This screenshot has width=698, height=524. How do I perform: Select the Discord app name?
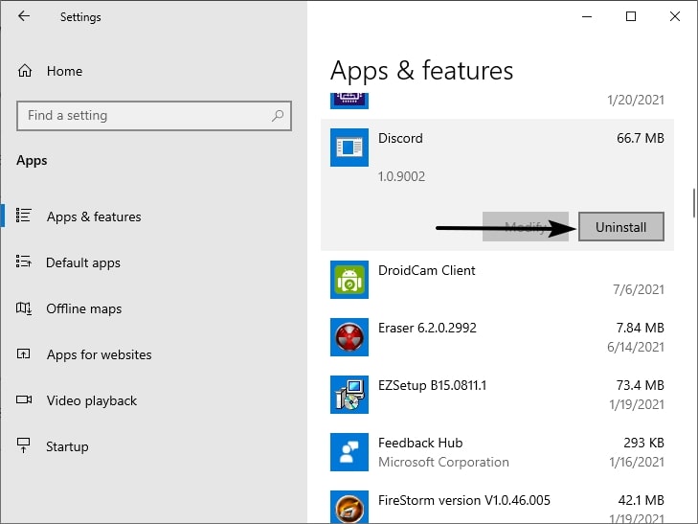(x=400, y=138)
